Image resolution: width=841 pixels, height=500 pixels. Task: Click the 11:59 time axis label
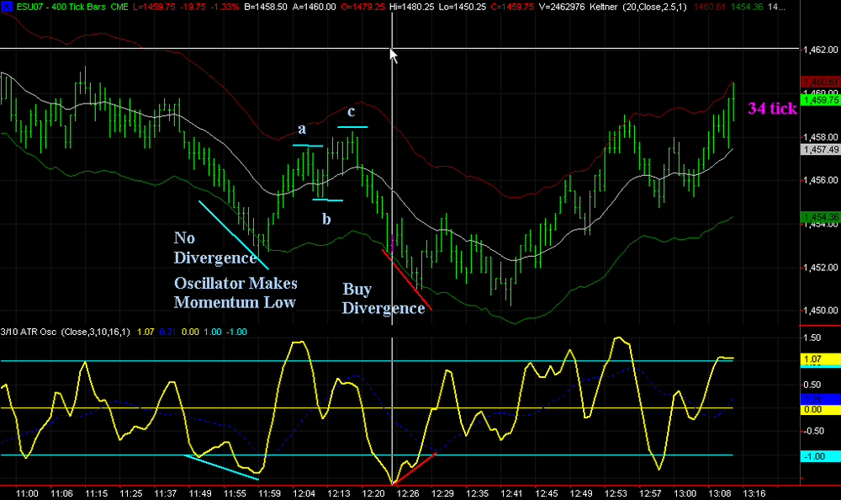[269, 493]
